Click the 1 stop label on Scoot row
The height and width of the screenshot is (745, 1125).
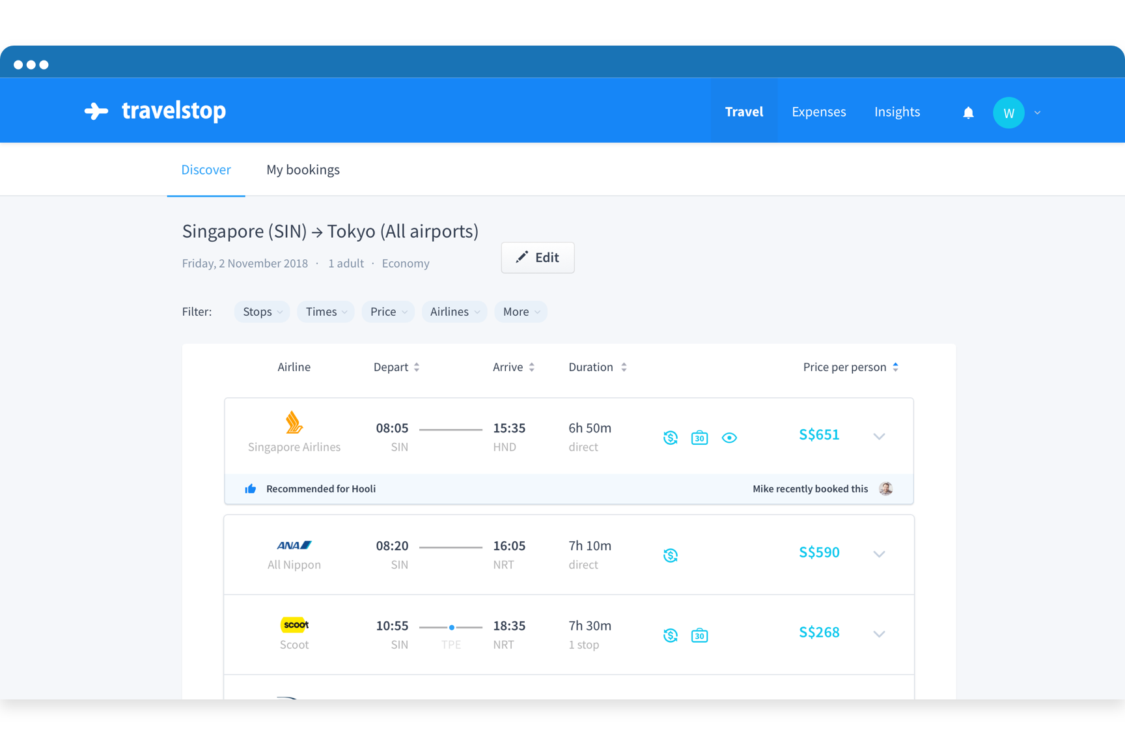coord(584,645)
